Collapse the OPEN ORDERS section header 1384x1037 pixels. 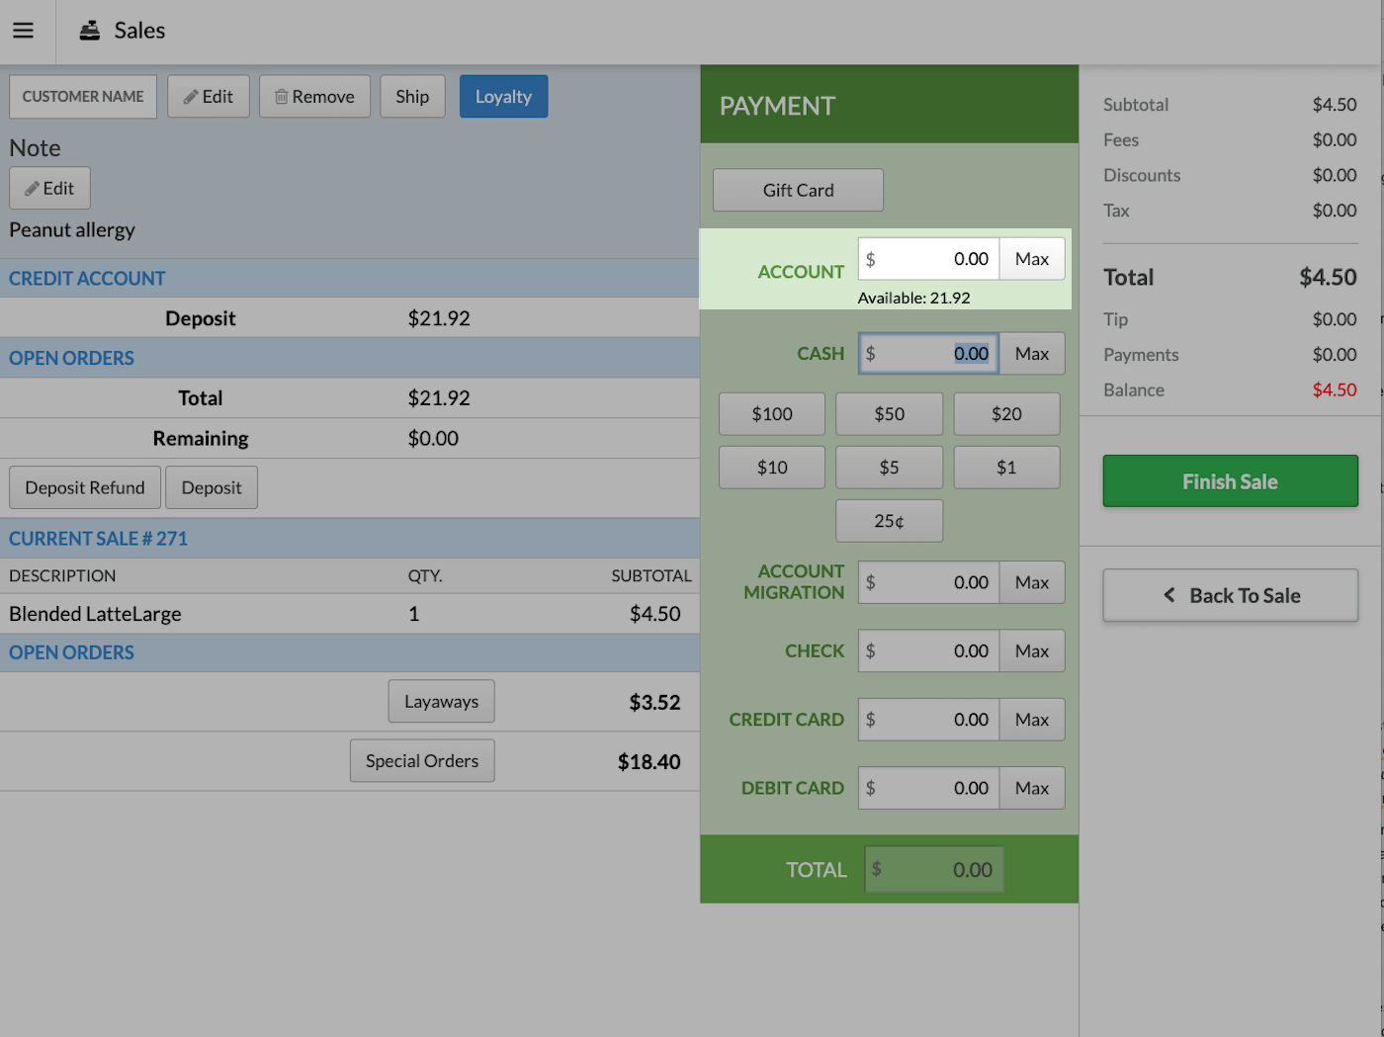(70, 359)
